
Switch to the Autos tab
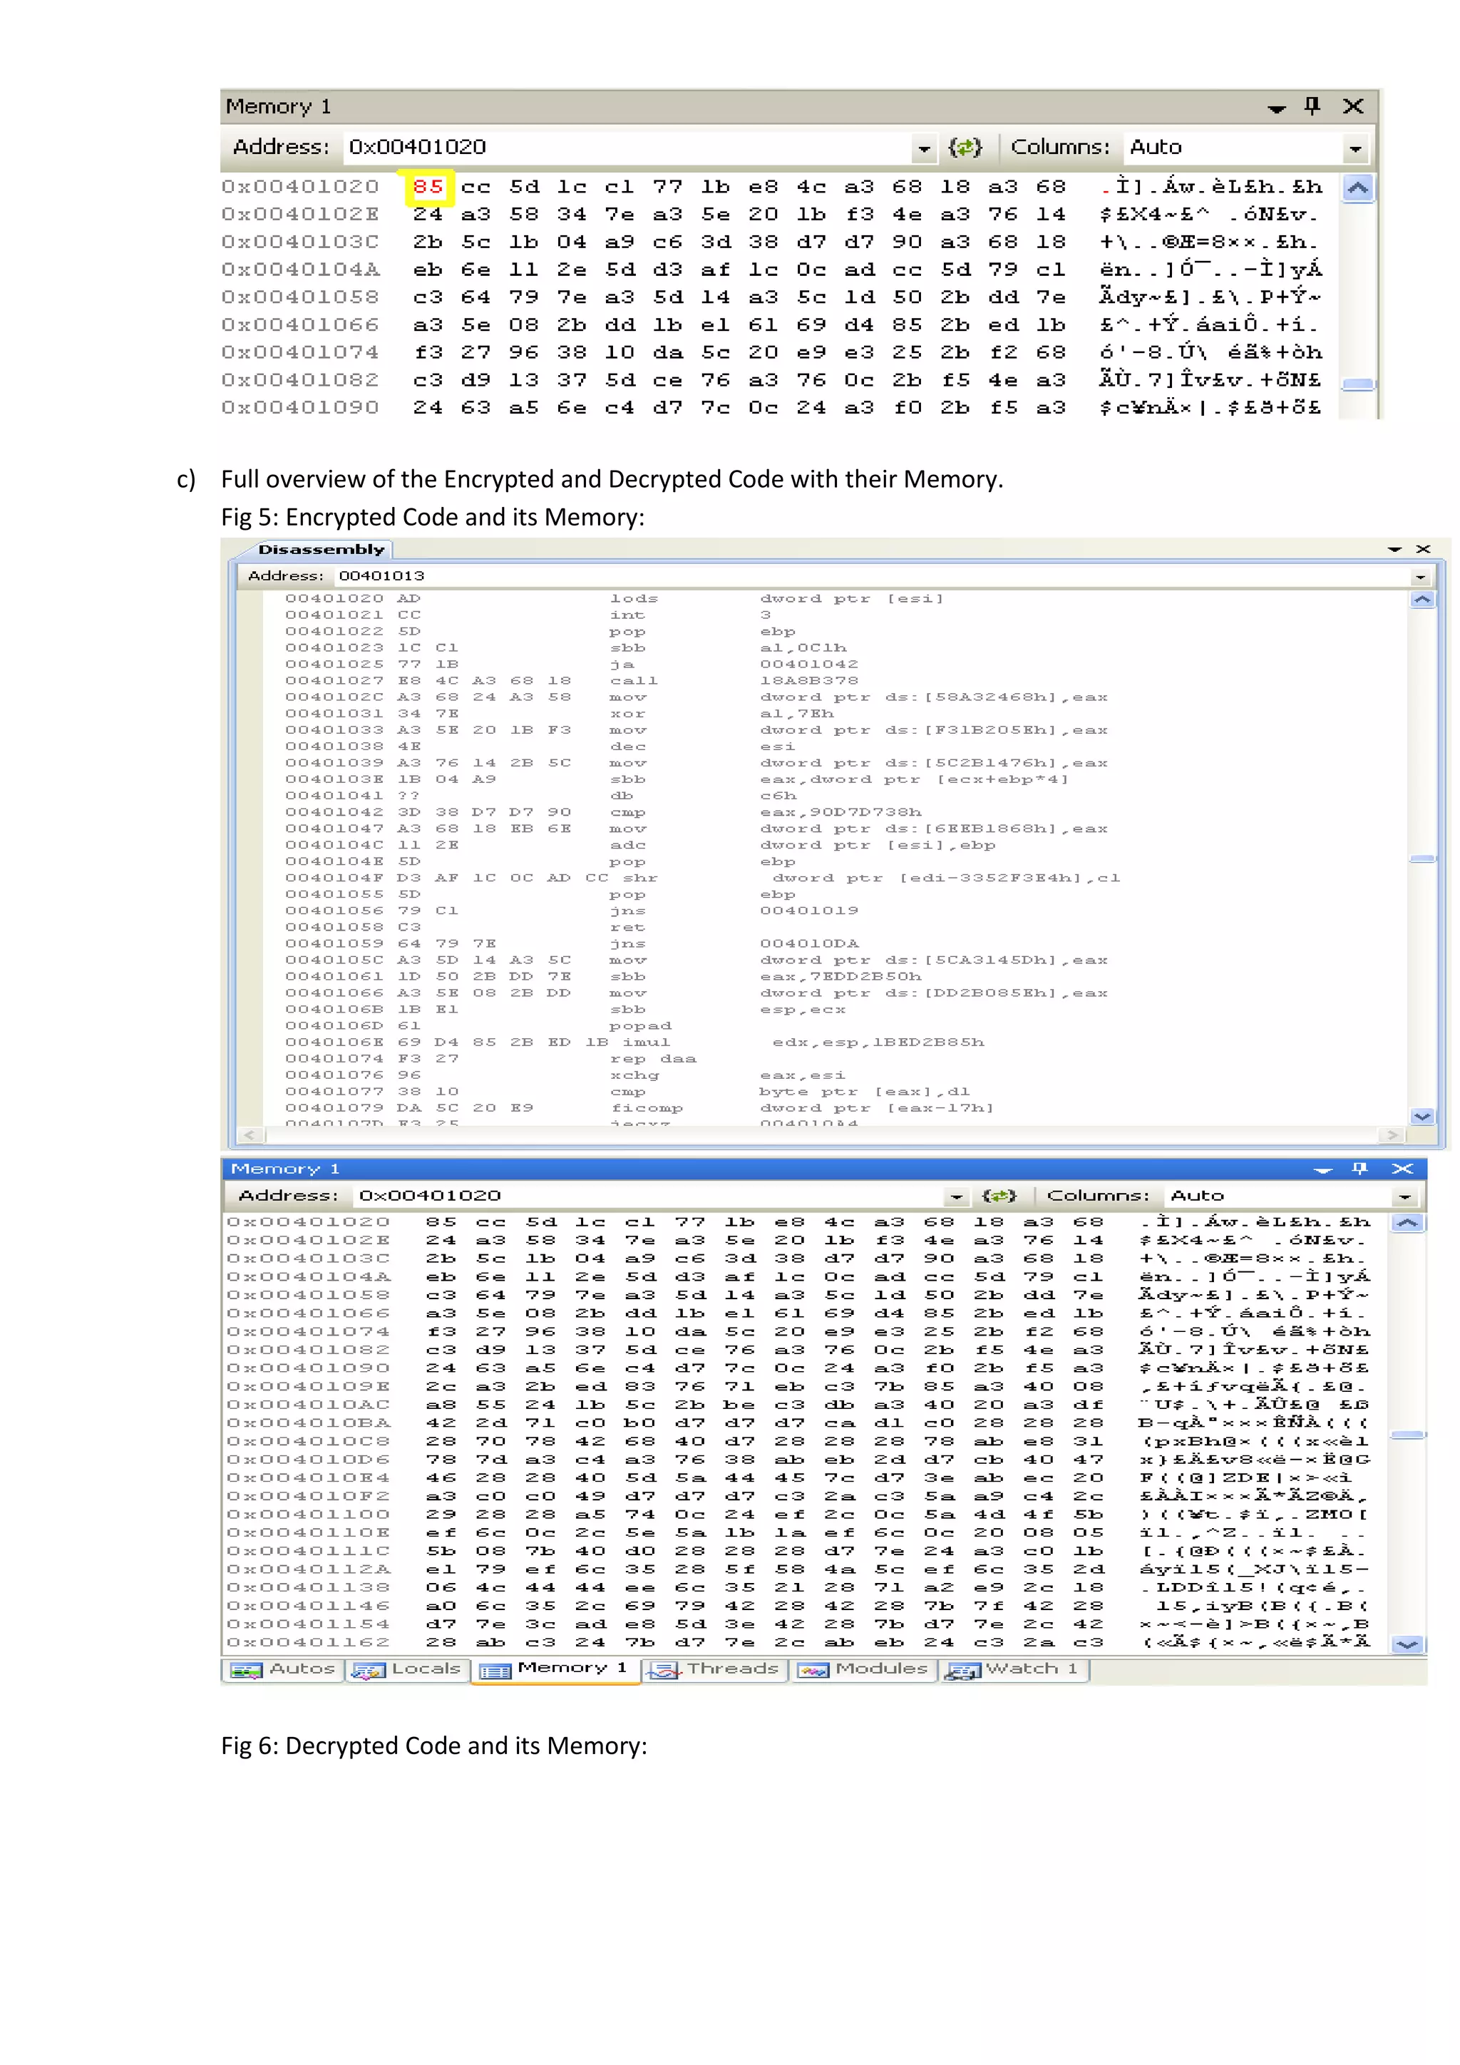coord(283,1669)
